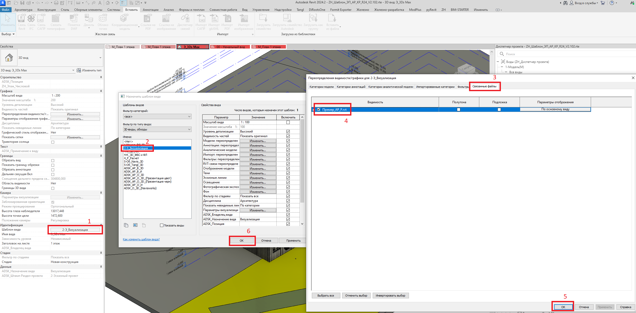Open the Фильтр категорий dropdown
Image resolution: width=636 pixels, height=313 pixels.
tap(157, 117)
